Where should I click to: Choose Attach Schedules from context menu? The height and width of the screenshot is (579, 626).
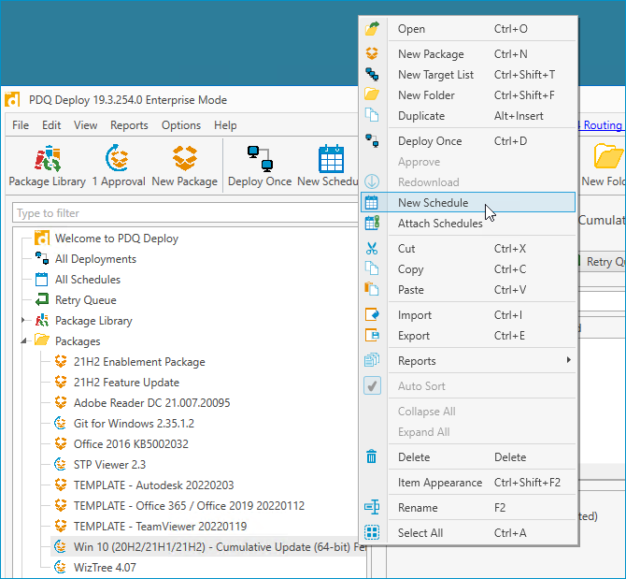pos(440,223)
